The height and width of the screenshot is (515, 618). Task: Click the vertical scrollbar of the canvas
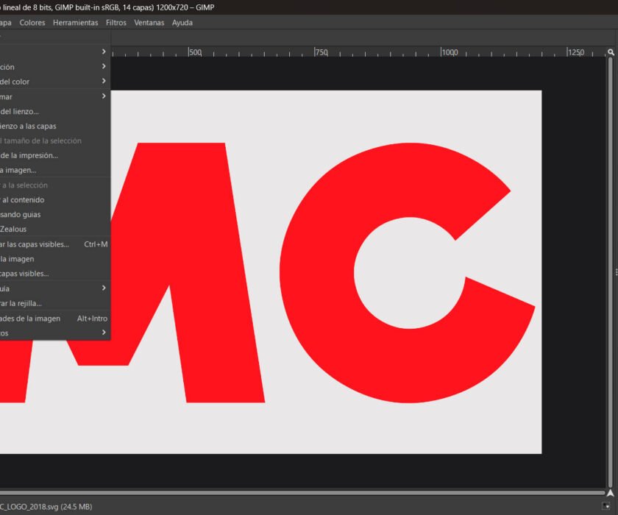pyautogui.click(x=611, y=272)
